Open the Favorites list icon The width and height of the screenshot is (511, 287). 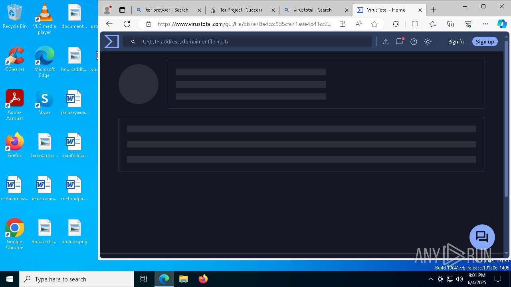[433, 24]
